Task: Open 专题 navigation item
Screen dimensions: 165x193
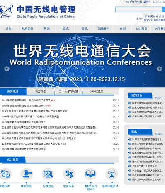Action: tap(123, 29)
